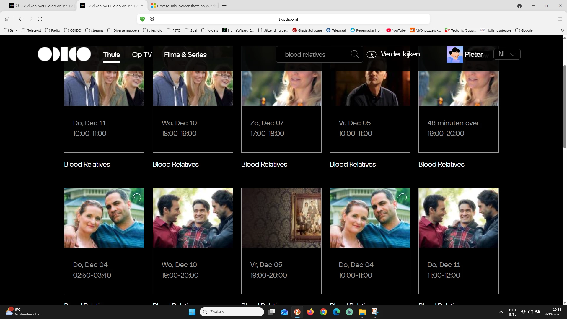Image resolution: width=567 pixels, height=319 pixels.
Task: Expand the NL language dropdown
Action: (x=507, y=54)
